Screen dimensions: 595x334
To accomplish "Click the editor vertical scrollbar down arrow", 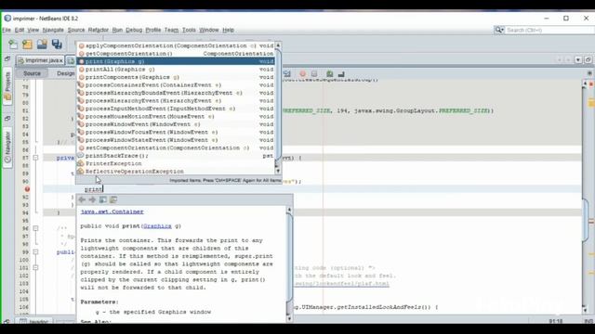I will click(585, 310).
